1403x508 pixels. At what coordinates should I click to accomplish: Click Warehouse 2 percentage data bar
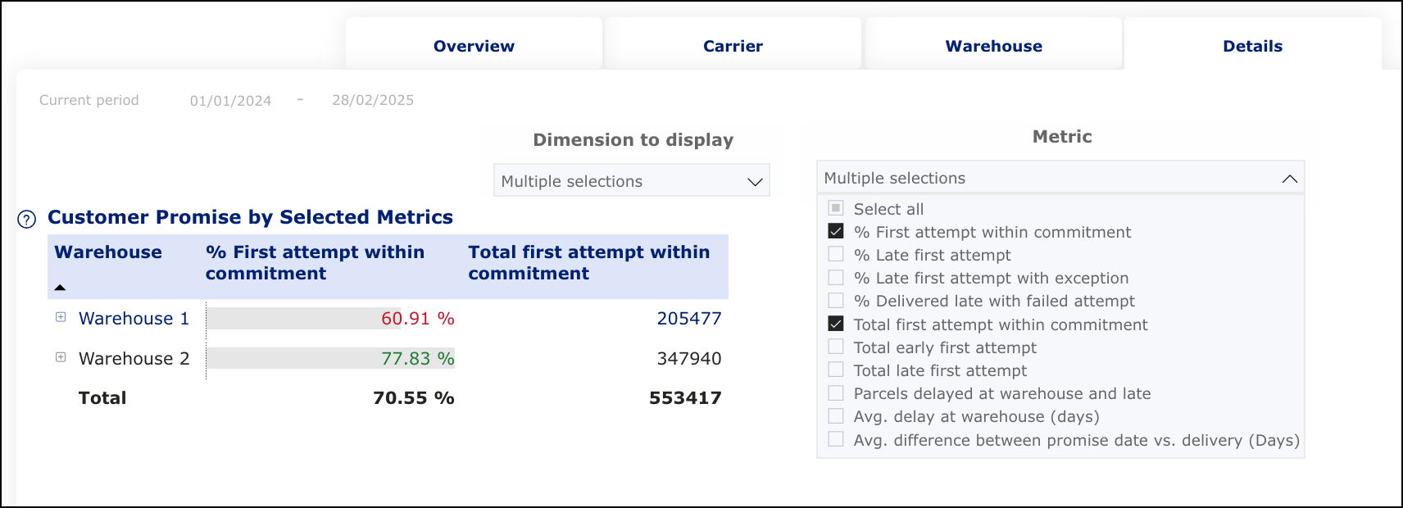[x=330, y=359]
